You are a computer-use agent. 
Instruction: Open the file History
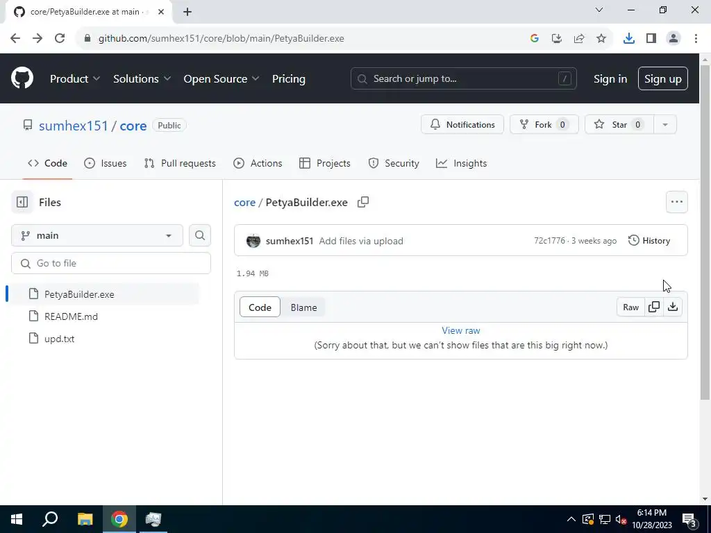(x=649, y=241)
